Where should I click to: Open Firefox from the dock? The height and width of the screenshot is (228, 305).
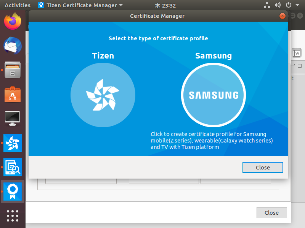[13, 21]
